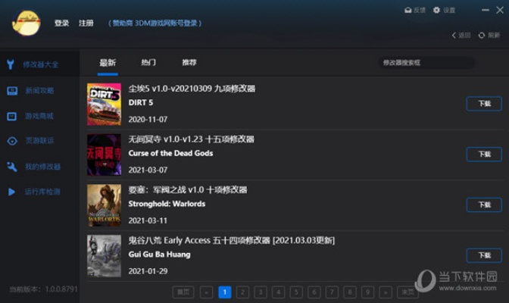Focus the 修改器搜索框 search field
The width and height of the screenshot is (509, 303).
[x=426, y=63]
